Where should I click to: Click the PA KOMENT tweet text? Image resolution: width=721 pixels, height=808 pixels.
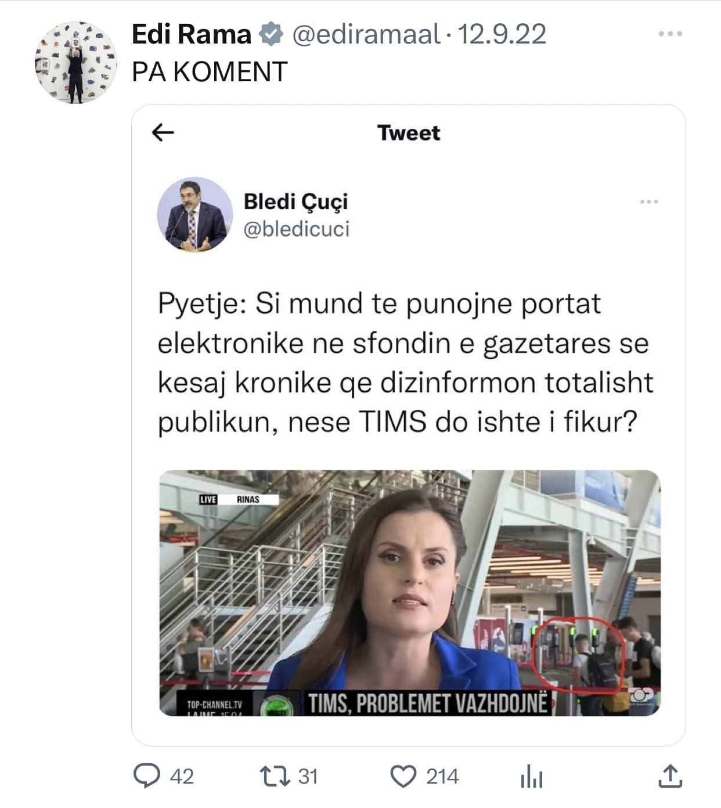pos(210,72)
